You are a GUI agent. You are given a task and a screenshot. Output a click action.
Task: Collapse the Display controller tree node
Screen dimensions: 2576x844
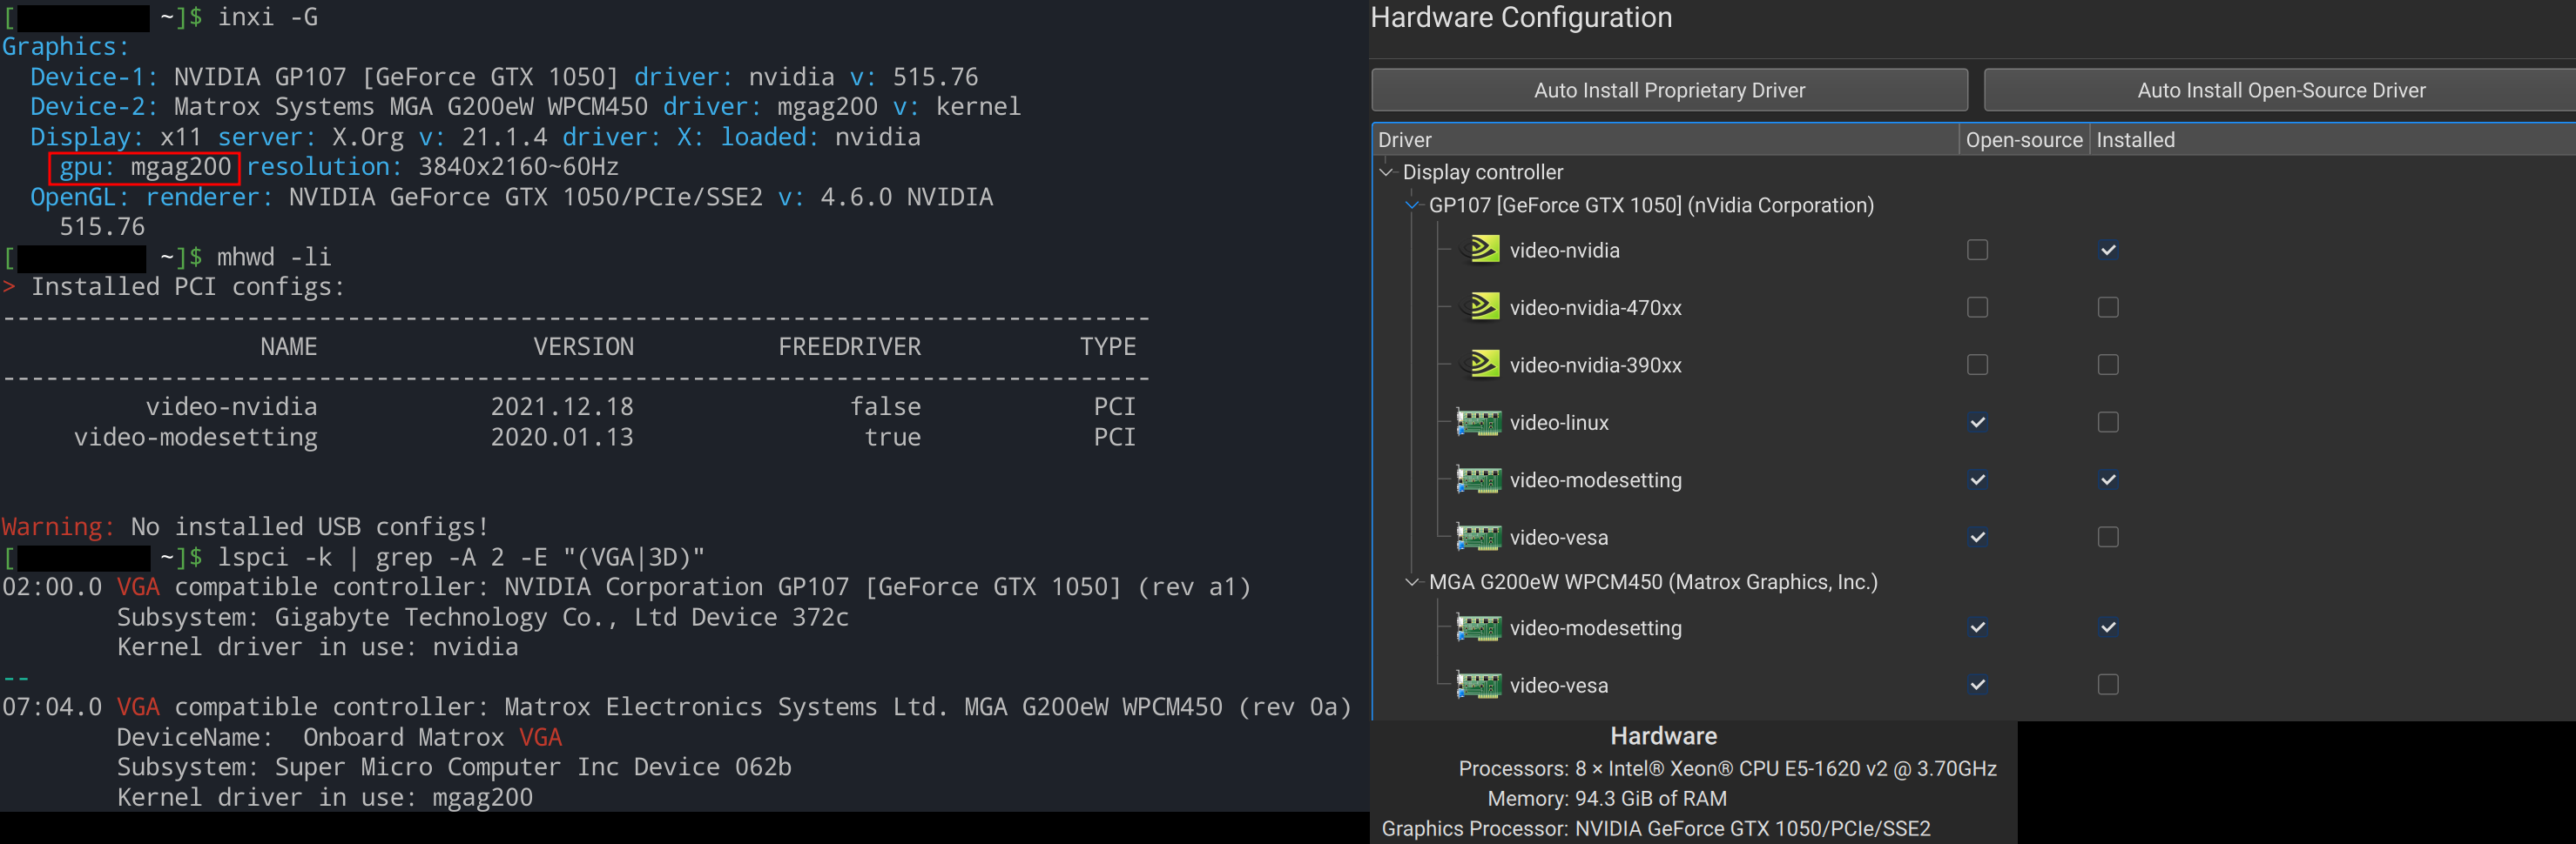click(x=1386, y=171)
